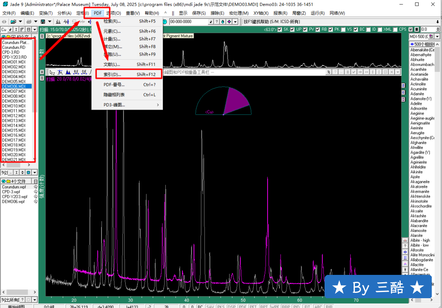
Task: Click the pattern smoothing waveform icon
Action: click(67, 21)
